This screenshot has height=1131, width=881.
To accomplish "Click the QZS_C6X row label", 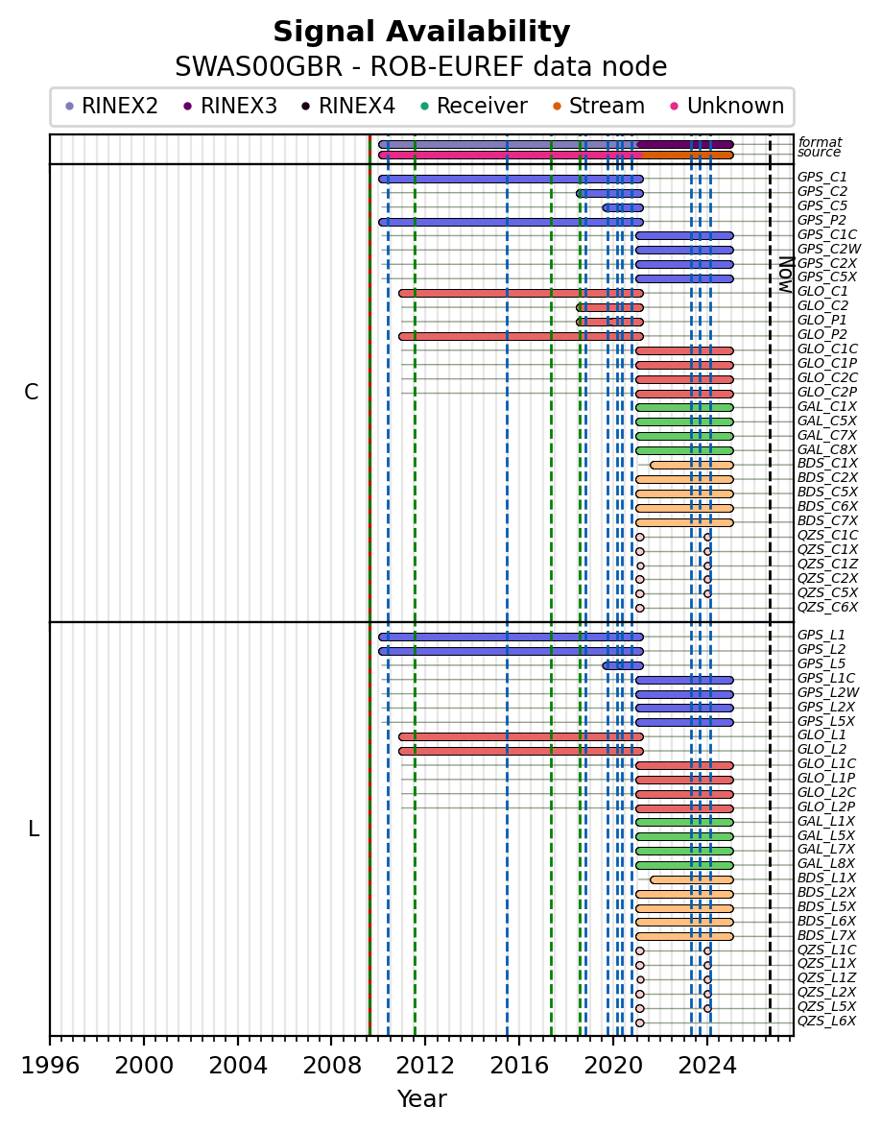I will [827, 607].
